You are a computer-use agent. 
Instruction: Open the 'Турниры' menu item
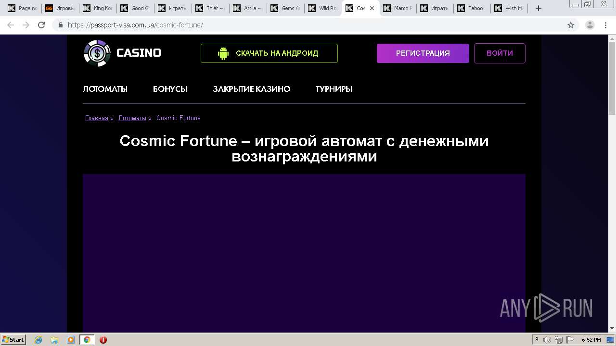334,89
